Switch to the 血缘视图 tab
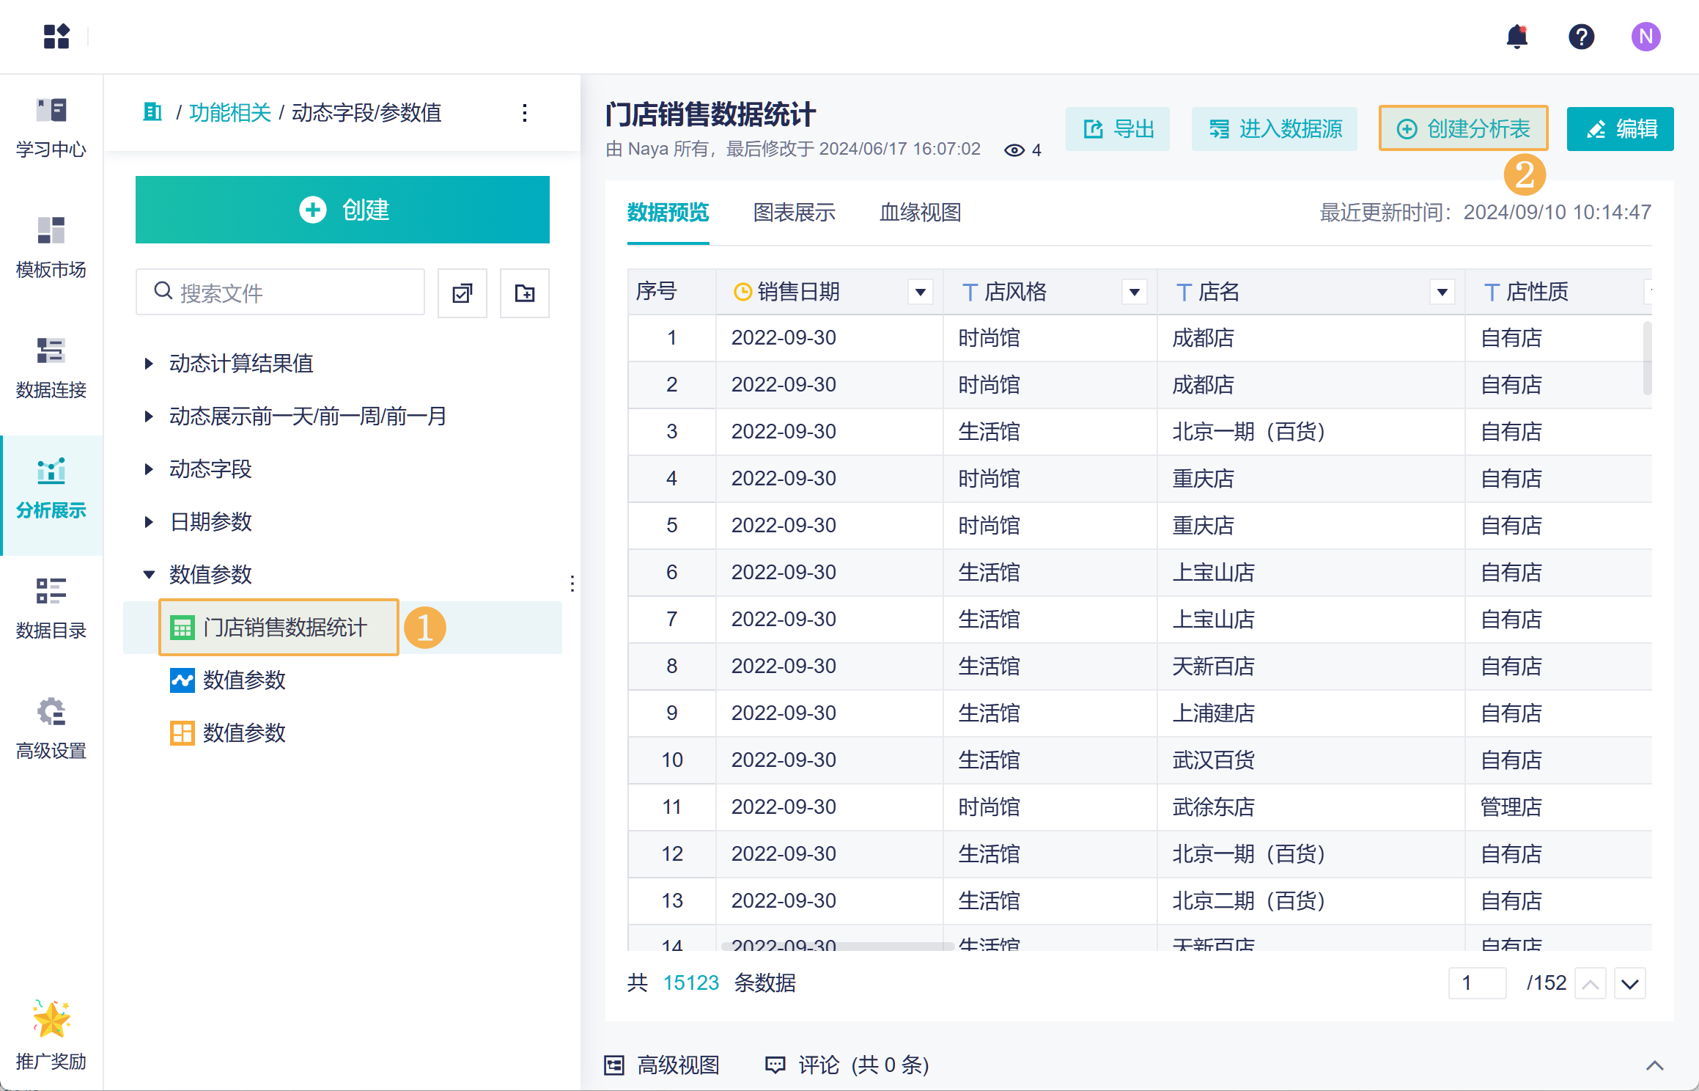The image size is (1699, 1091). coord(920,213)
